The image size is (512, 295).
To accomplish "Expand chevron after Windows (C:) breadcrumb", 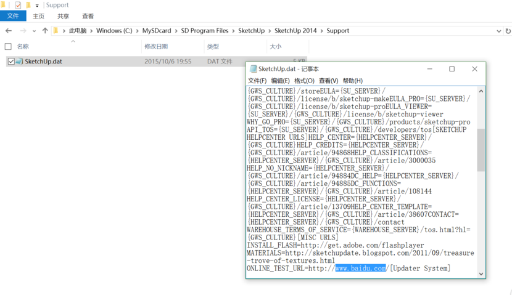I will tap(138, 31).
